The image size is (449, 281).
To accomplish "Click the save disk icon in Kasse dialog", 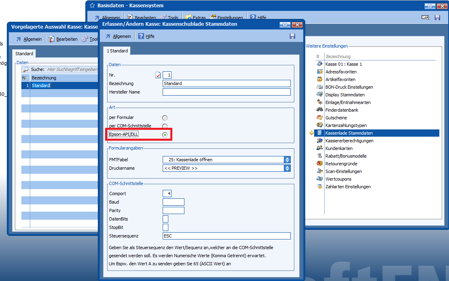I will click(292, 36).
